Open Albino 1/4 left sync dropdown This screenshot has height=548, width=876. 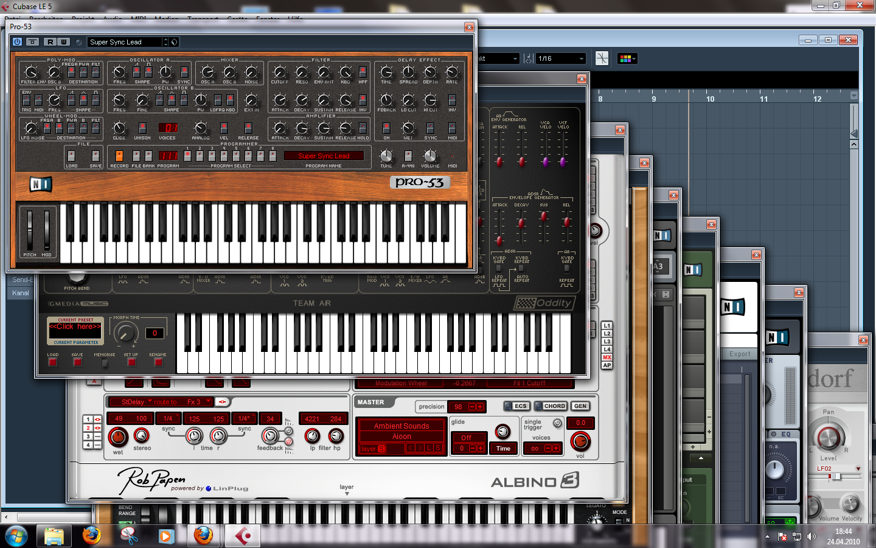(x=167, y=418)
